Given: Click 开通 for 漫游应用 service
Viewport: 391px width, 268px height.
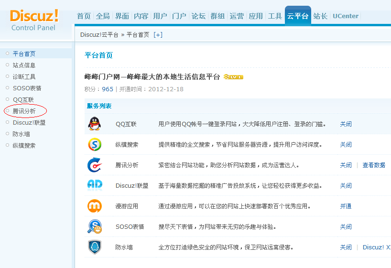Looking at the screenshot, I should [346, 206].
